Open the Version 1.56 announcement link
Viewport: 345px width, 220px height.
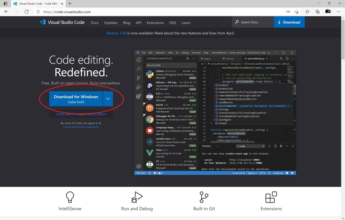116,33
